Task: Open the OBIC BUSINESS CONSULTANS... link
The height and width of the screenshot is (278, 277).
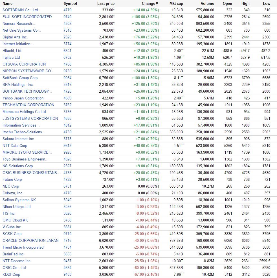Action: tap(31, 173)
